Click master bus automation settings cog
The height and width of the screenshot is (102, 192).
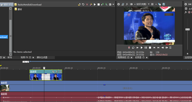click(189, 12)
